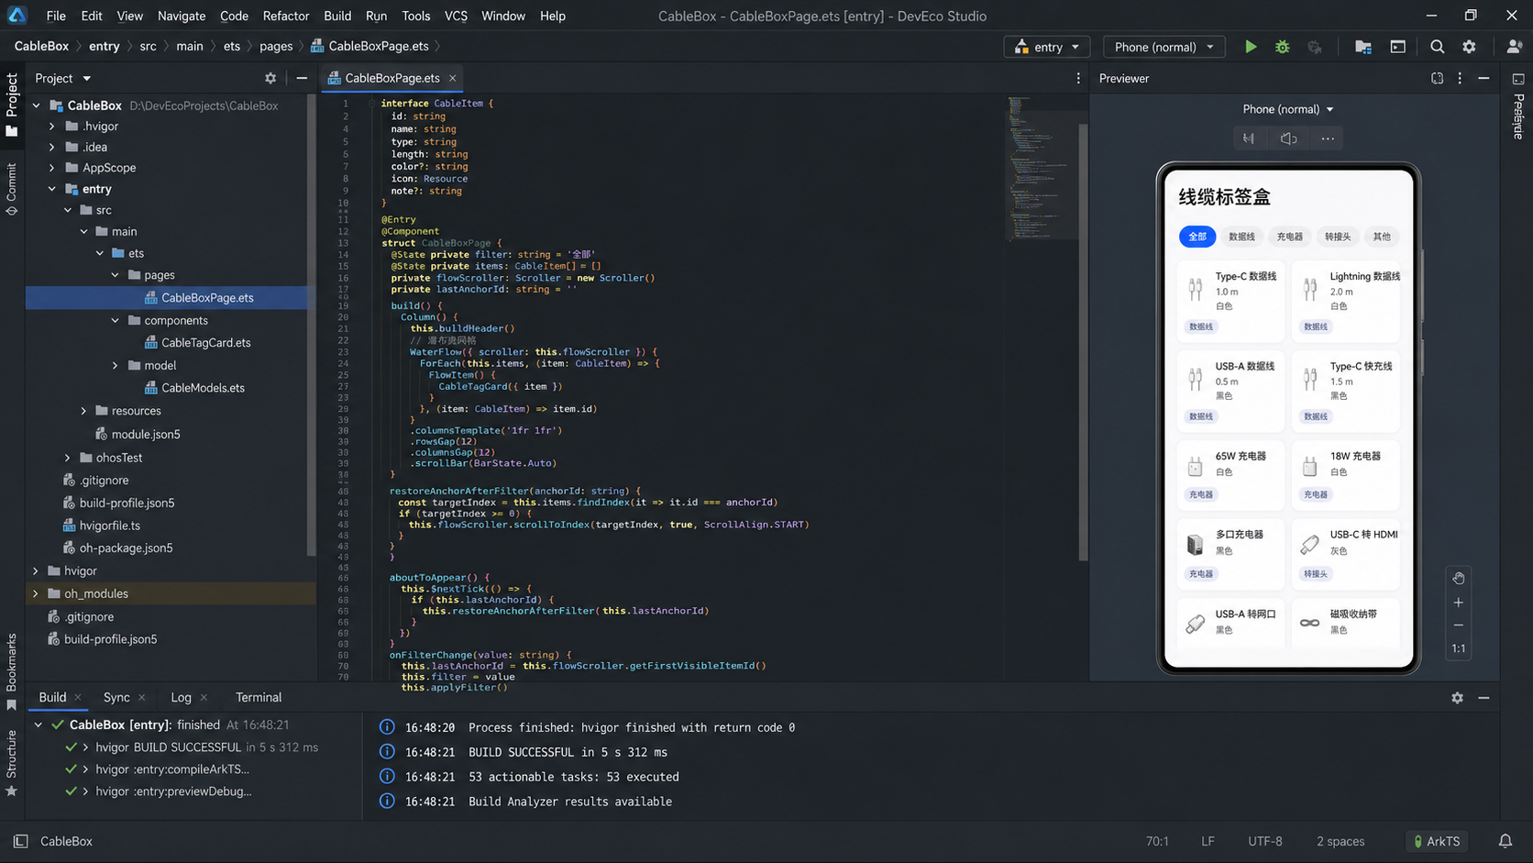Click the ArkTS language indicator

pyautogui.click(x=1436, y=841)
